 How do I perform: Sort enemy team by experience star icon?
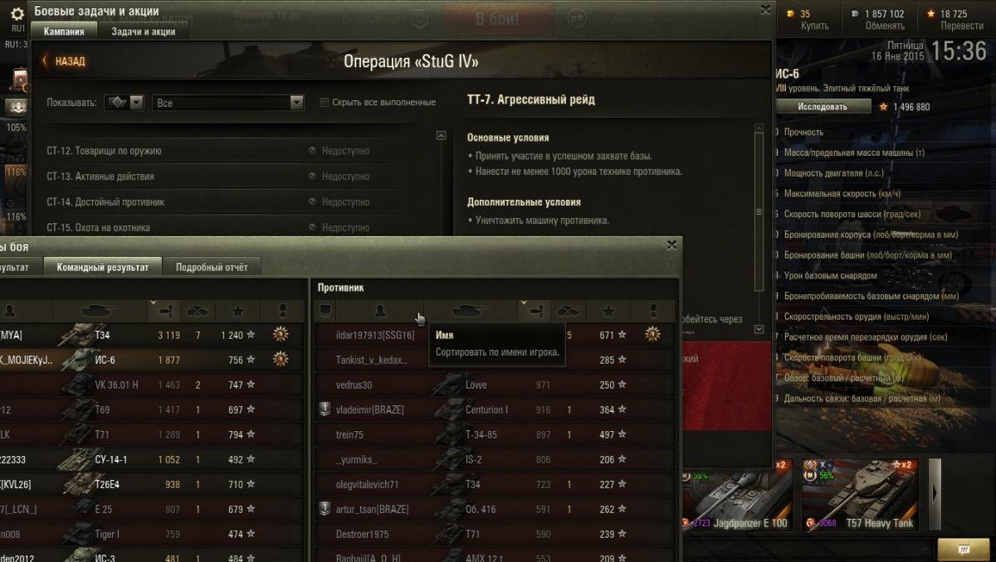609,311
